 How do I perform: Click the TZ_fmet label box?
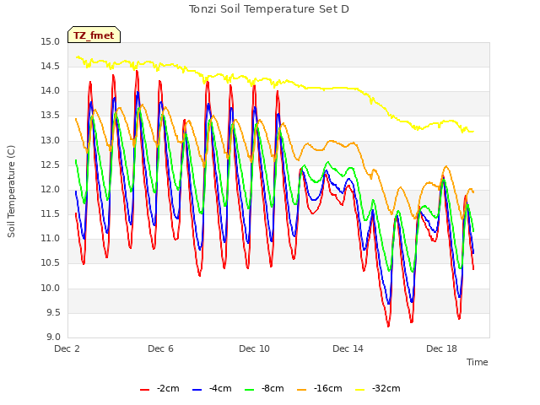[94, 35]
